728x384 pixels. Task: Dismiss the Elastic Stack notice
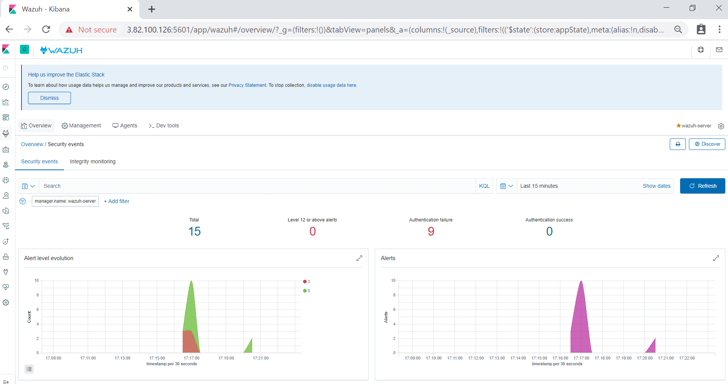click(x=49, y=98)
